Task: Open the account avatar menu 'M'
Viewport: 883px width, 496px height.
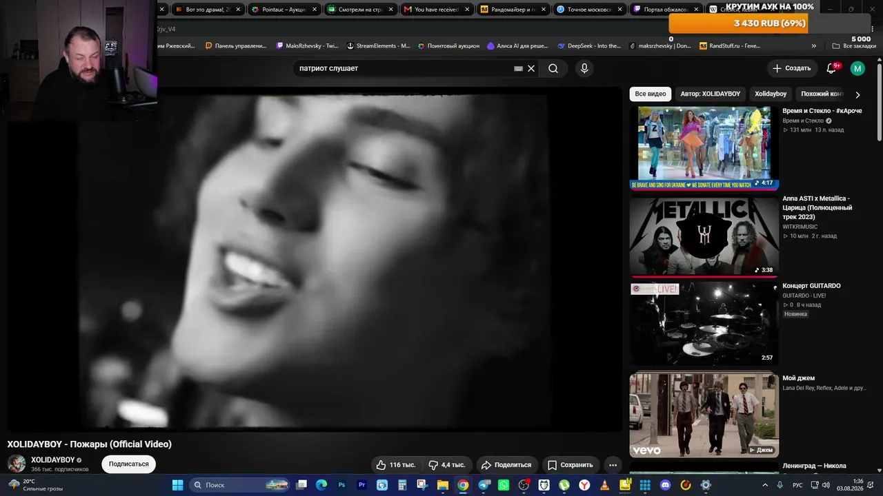Action: [857, 68]
